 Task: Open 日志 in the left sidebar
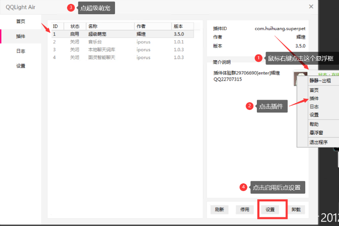click(x=21, y=51)
